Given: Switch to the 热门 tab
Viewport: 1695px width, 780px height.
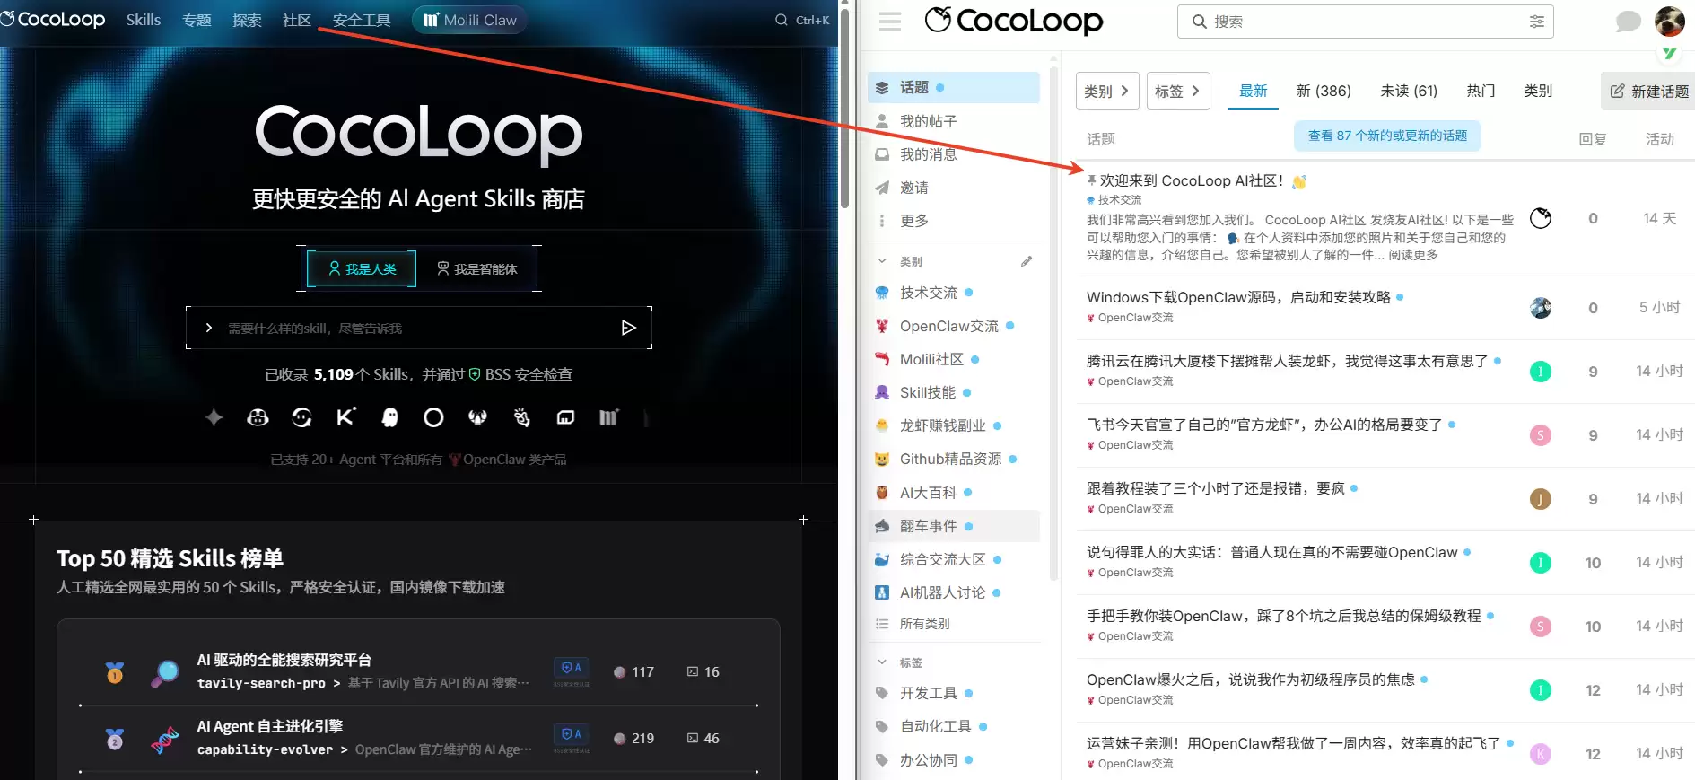Looking at the screenshot, I should click(1481, 91).
